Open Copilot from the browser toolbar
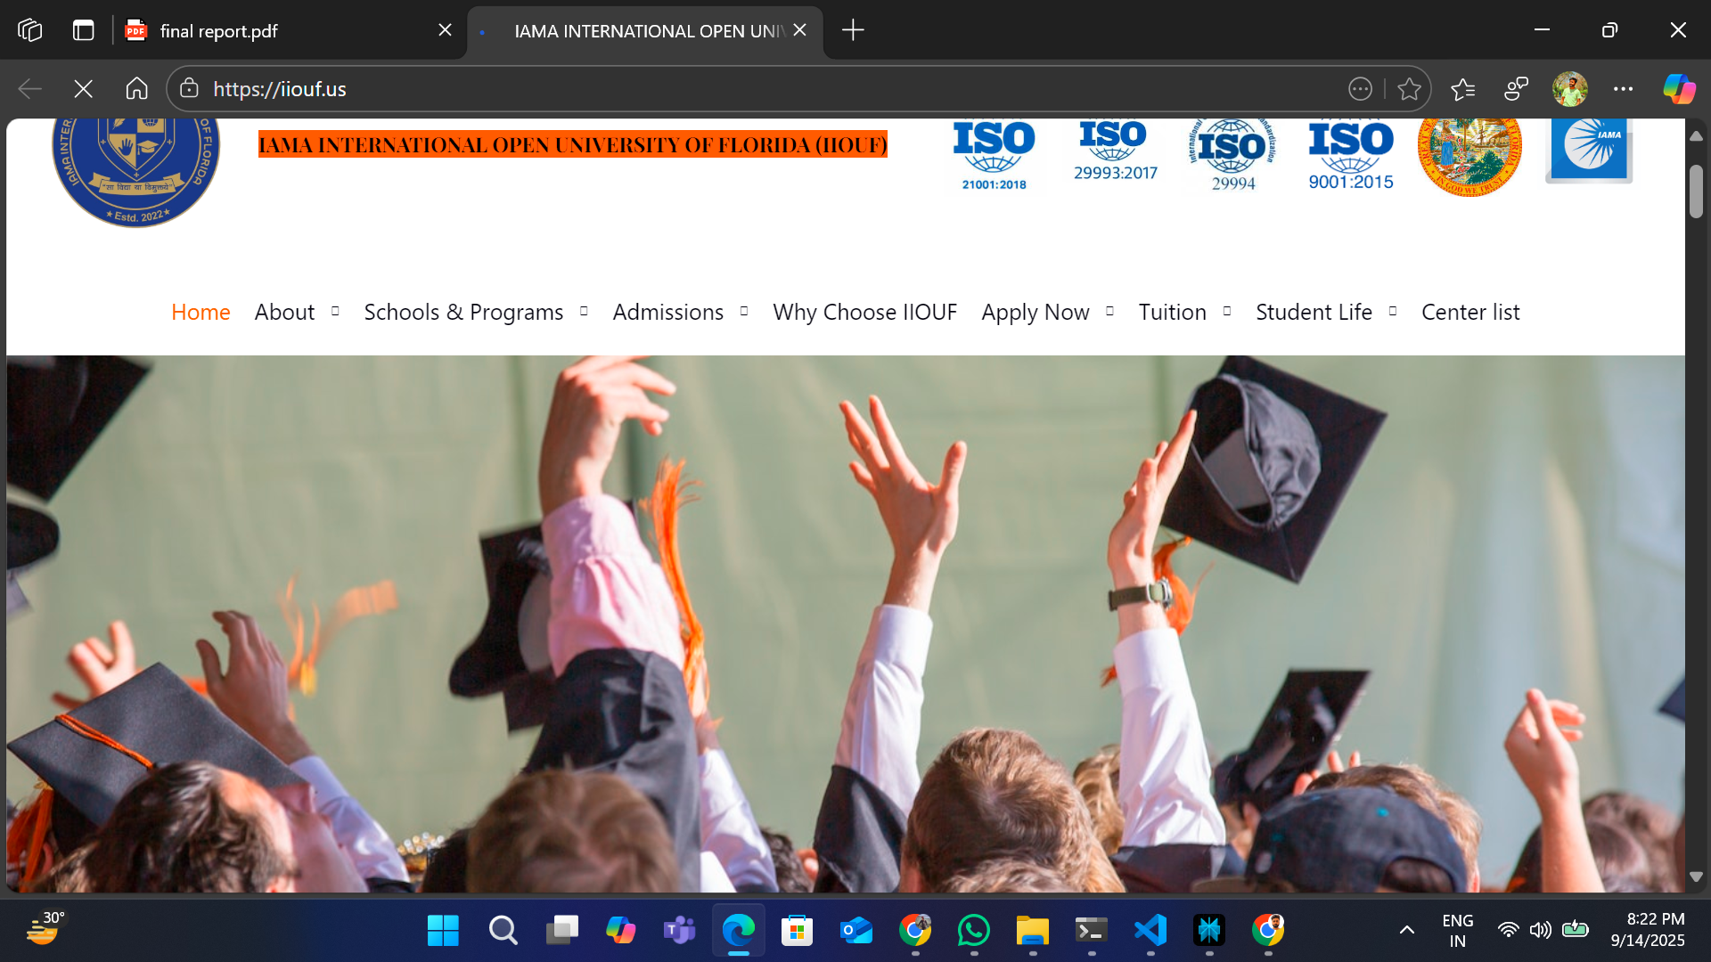The image size is (1711, 962). point(1679,88)
